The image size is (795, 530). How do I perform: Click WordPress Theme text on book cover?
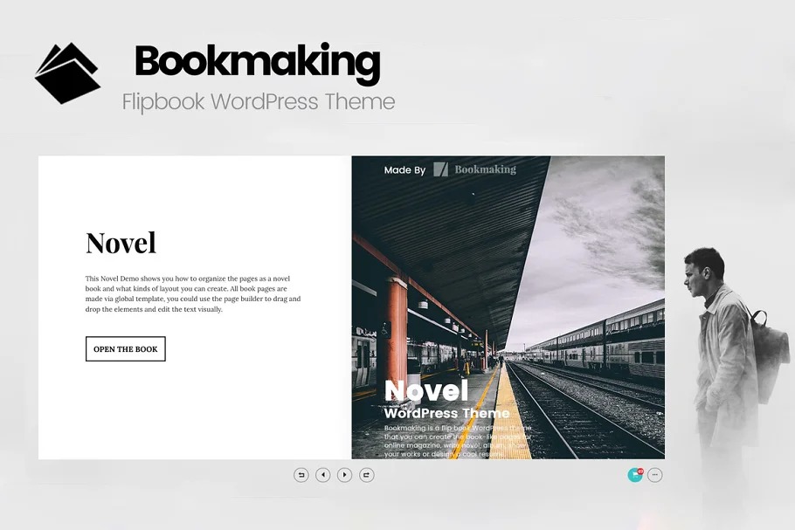(x=446, y=413)
